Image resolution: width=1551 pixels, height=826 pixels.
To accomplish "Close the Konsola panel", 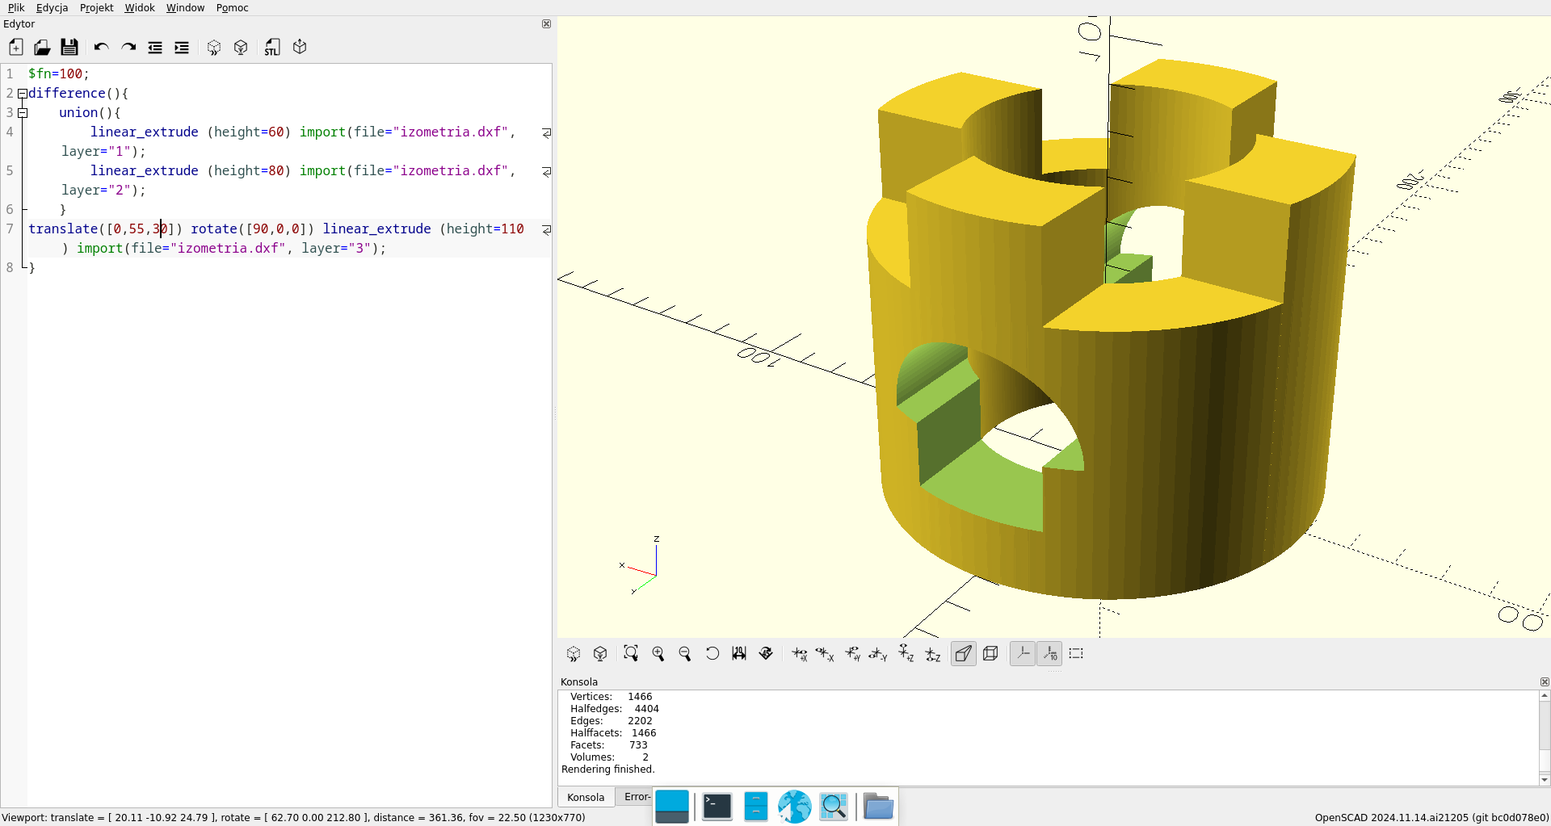I will tap(1545, 682).
